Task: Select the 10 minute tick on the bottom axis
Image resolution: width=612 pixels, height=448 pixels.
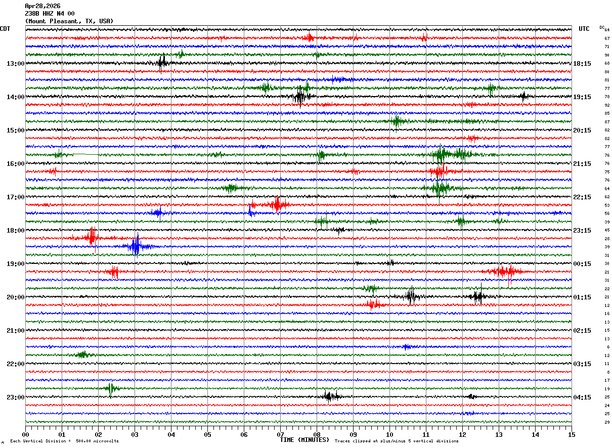Action: point(389,434)
